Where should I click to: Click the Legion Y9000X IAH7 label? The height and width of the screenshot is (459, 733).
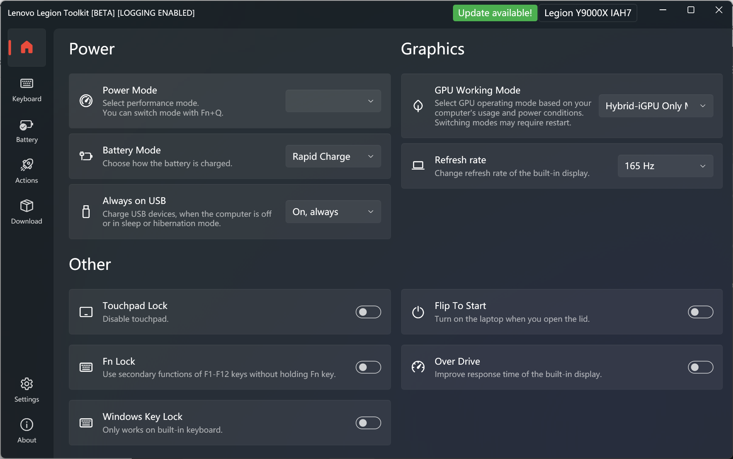(588, 13)
